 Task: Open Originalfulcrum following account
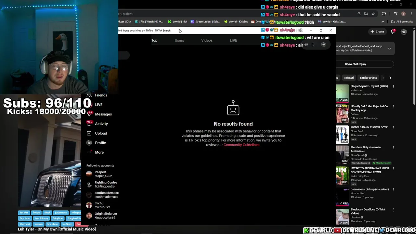tap(102, 215)
